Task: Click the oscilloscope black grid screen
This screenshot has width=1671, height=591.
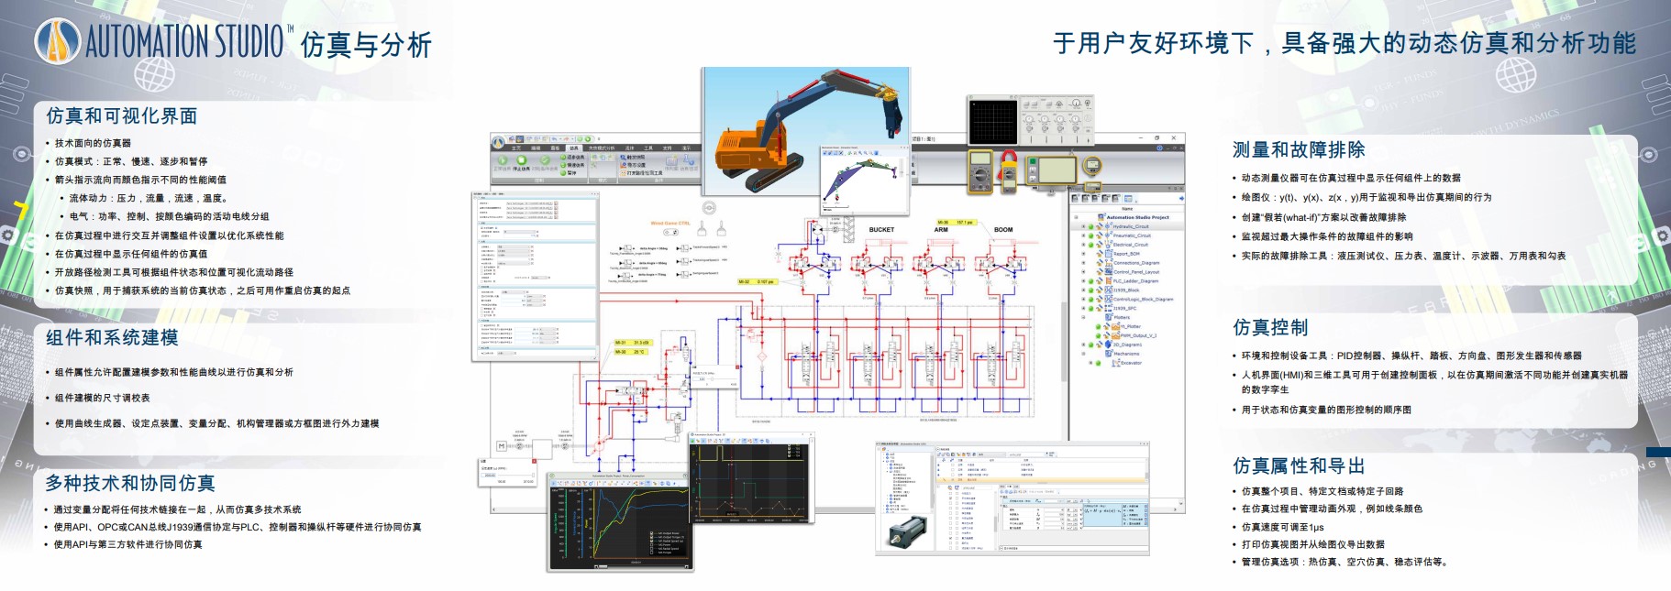Action: click(x=993, y=122)
